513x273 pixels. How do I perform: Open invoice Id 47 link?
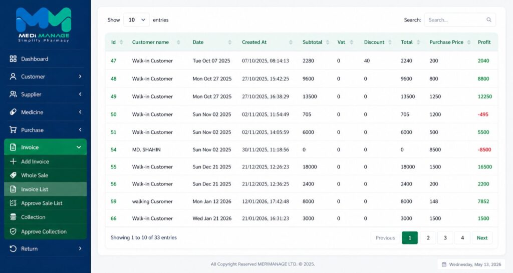[x=114, y=60]
